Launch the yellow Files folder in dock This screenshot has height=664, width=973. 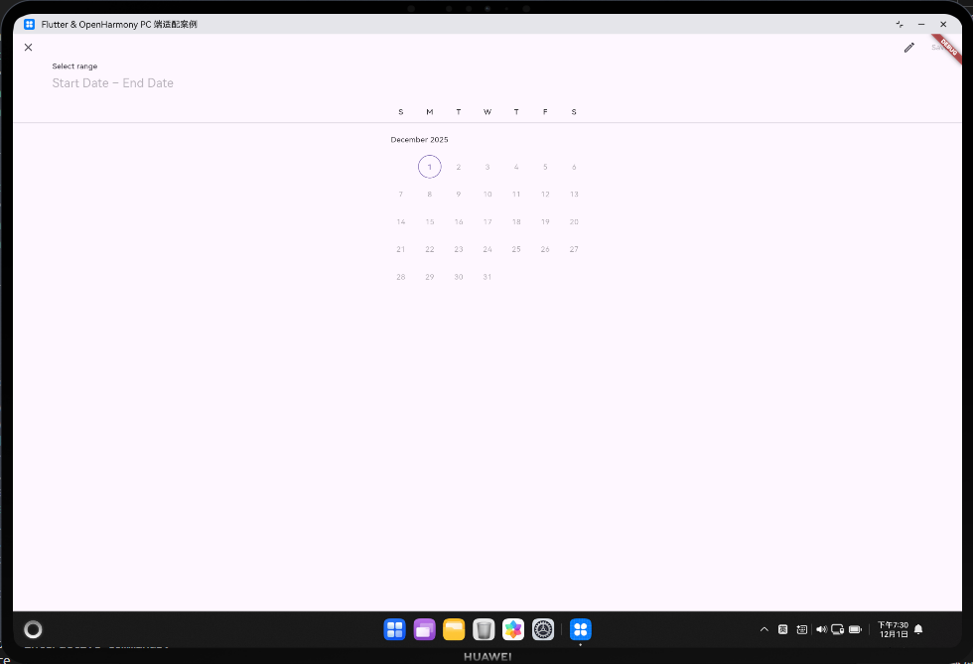pyautogui.click(x=455, y=630)
